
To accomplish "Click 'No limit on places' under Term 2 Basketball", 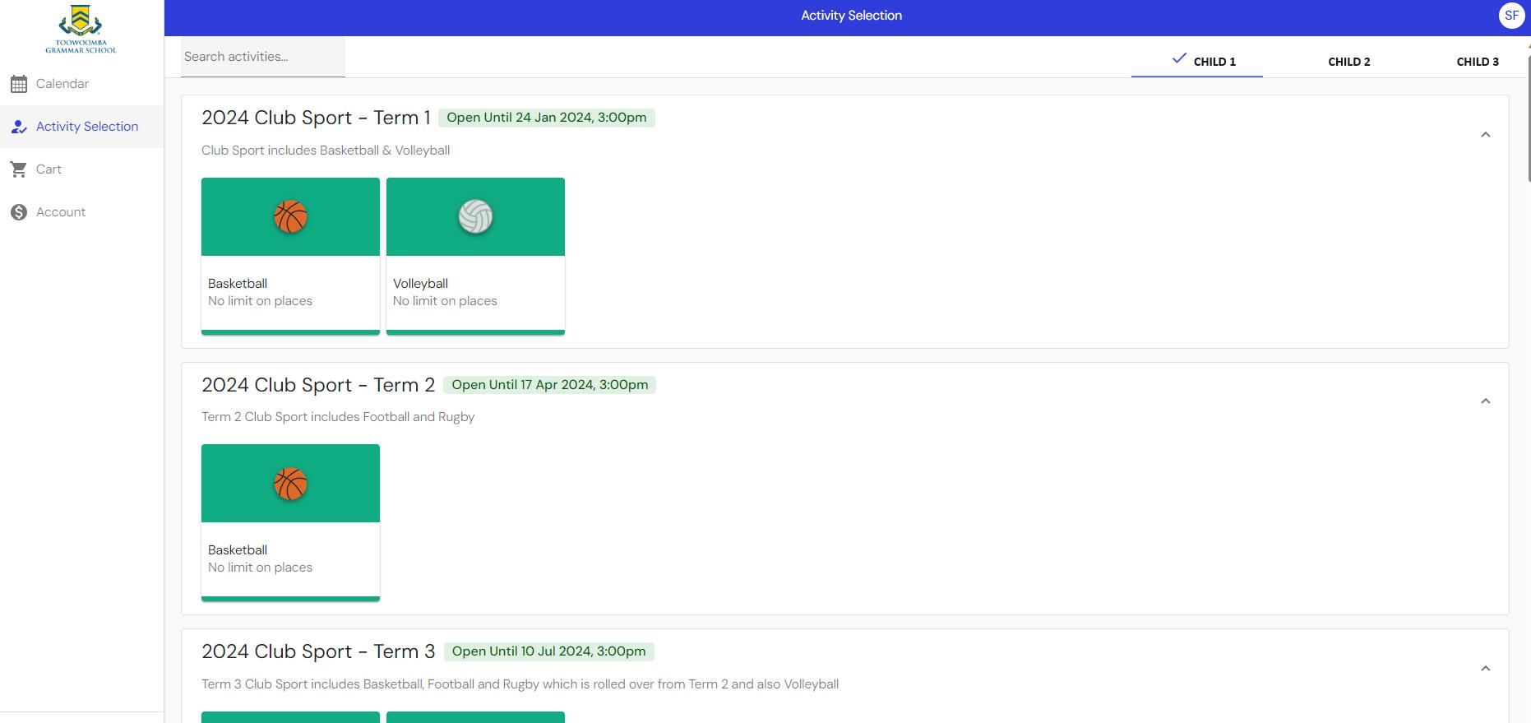I will pos(260,568).
